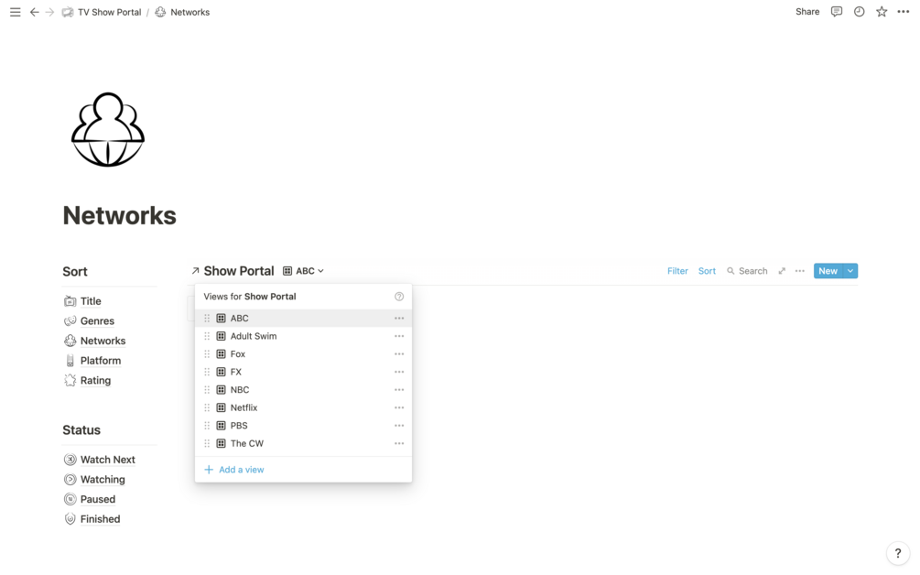The image size is (920, 575).
Task: Open the Genres page link
Action: click(x=97, y=321)
